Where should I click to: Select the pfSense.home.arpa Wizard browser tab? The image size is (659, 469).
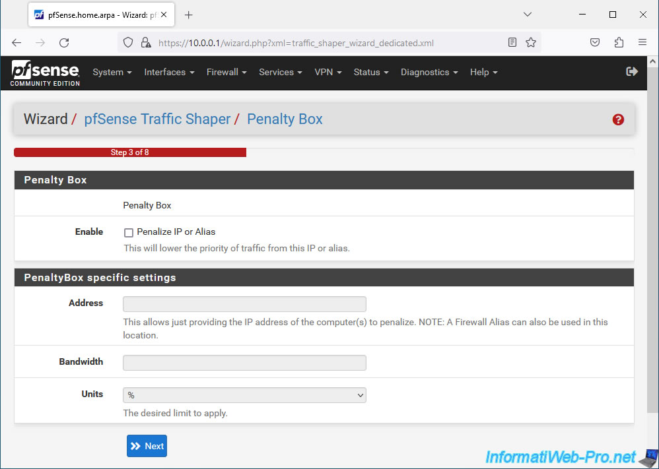[x=101, y=15]
